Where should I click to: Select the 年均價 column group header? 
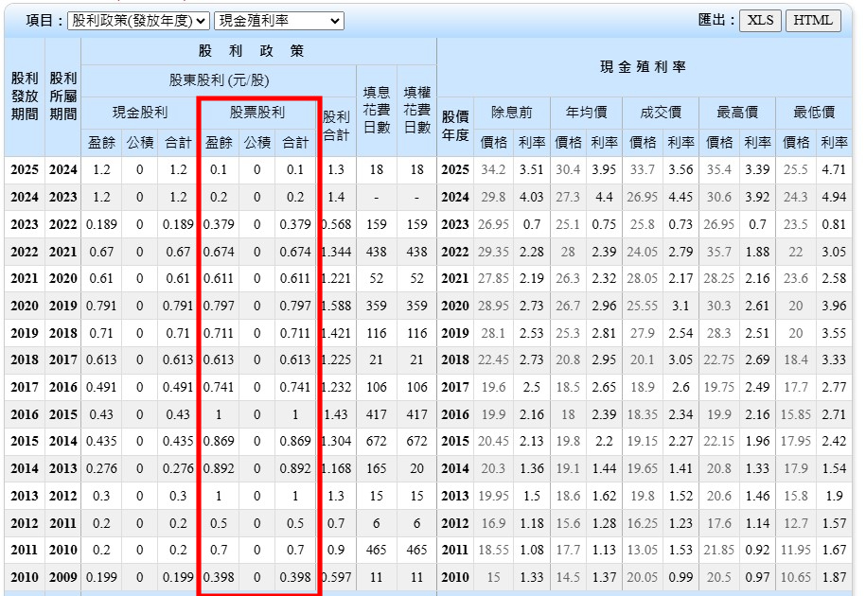tap(586, 113)
